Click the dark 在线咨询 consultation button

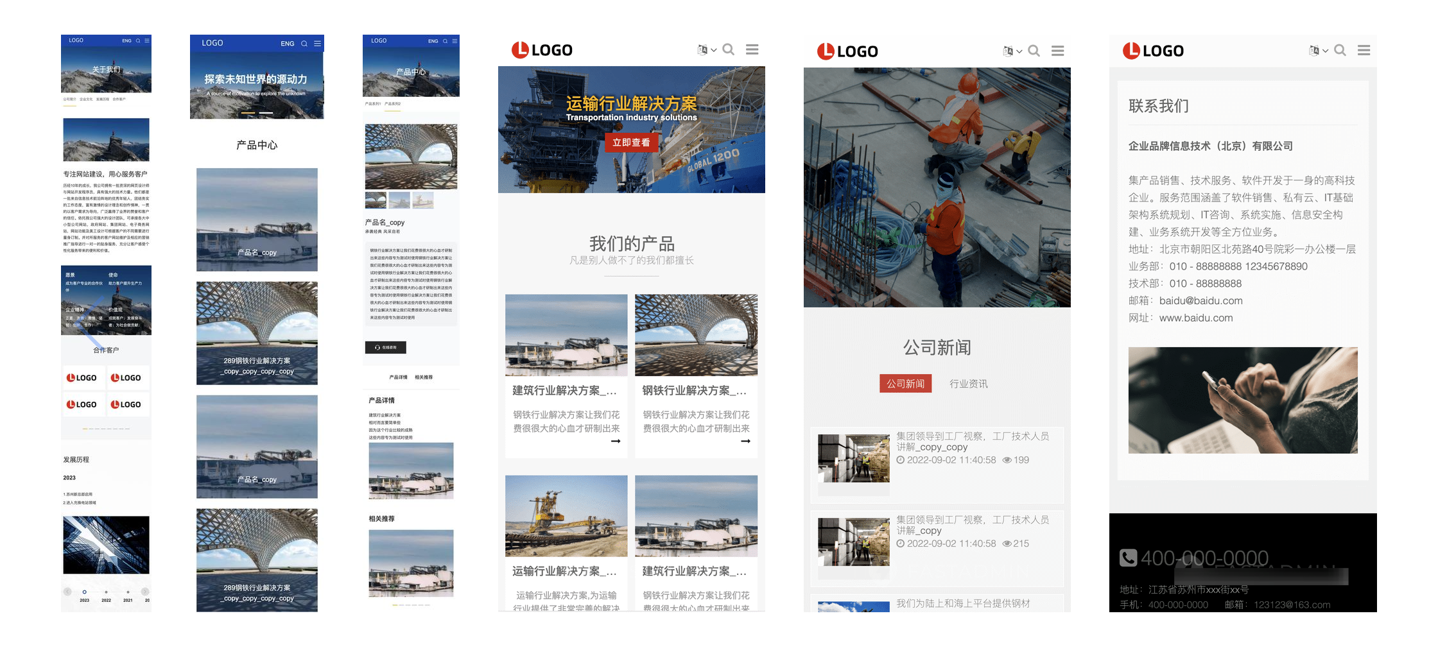point(386,347)
